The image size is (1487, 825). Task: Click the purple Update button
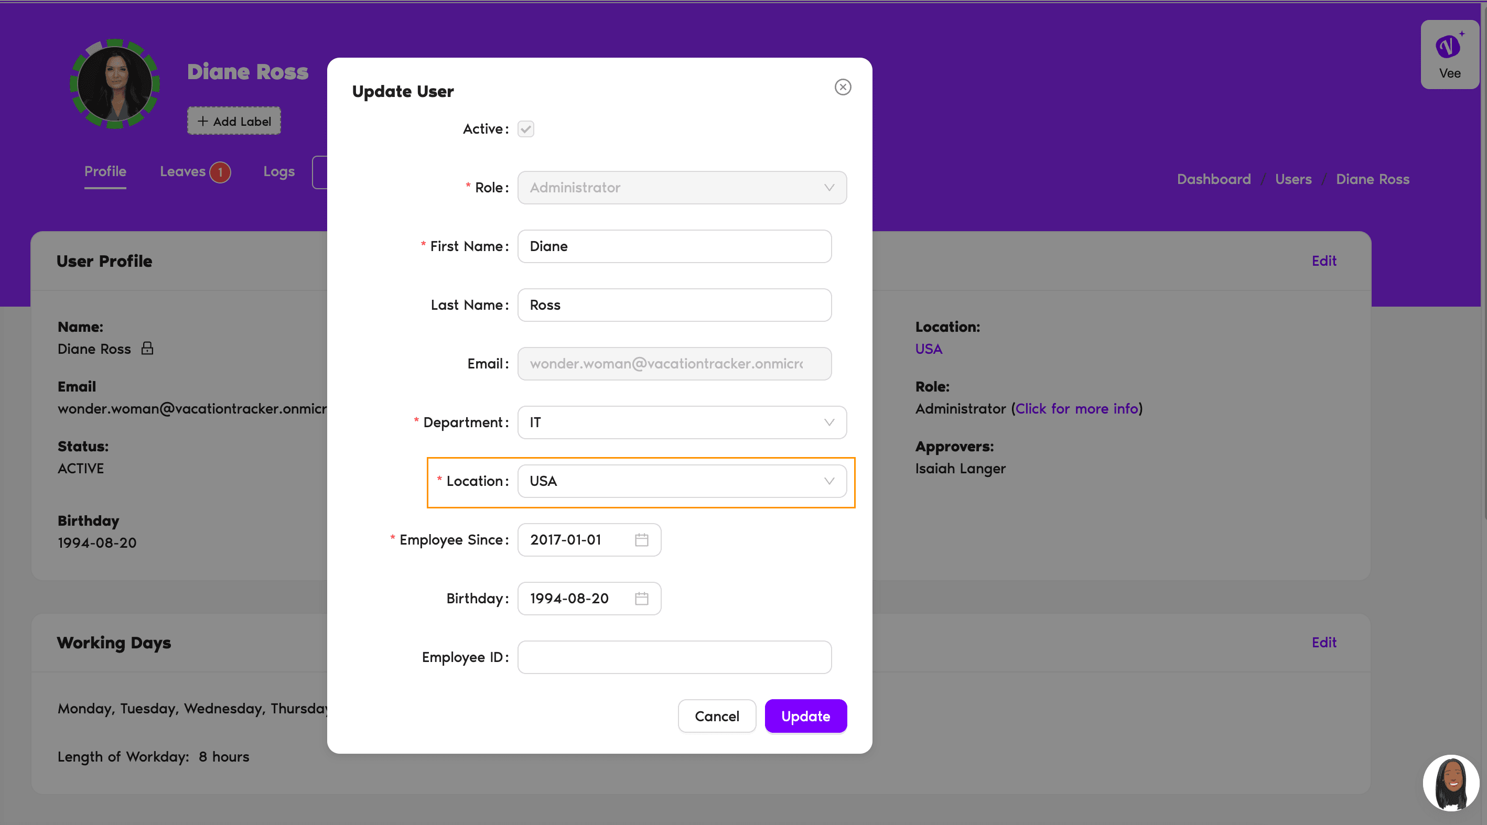coord(805,716)
